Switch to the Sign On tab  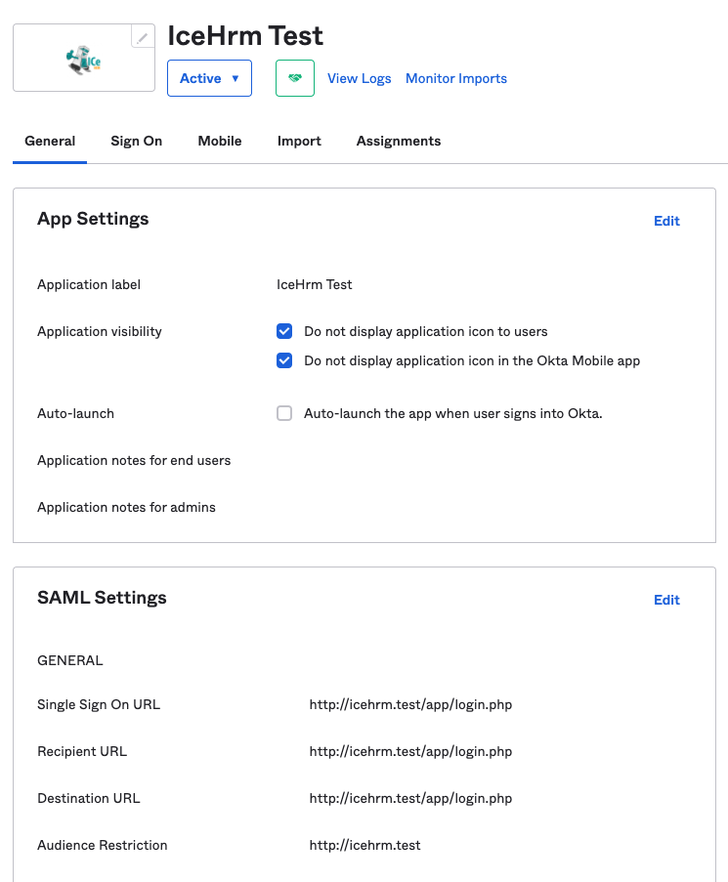coord(136,141)
